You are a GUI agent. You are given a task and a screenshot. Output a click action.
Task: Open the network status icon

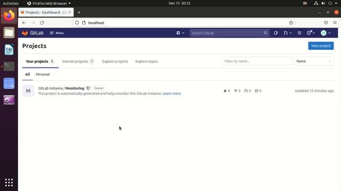click(x=316, y=3)
